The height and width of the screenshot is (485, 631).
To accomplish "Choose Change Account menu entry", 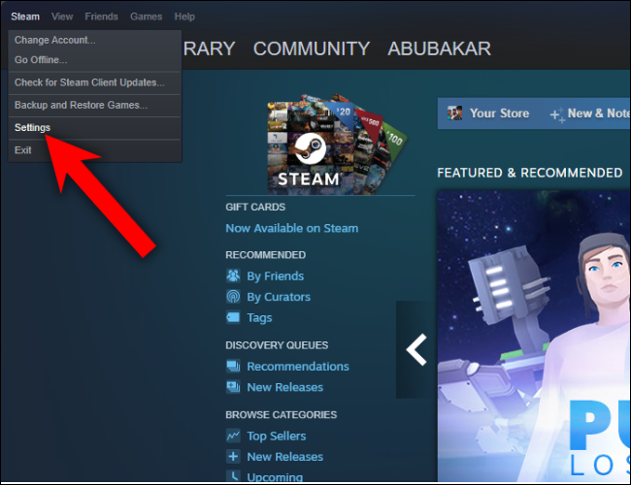I will pyautogui.click(x=54, y=40).
